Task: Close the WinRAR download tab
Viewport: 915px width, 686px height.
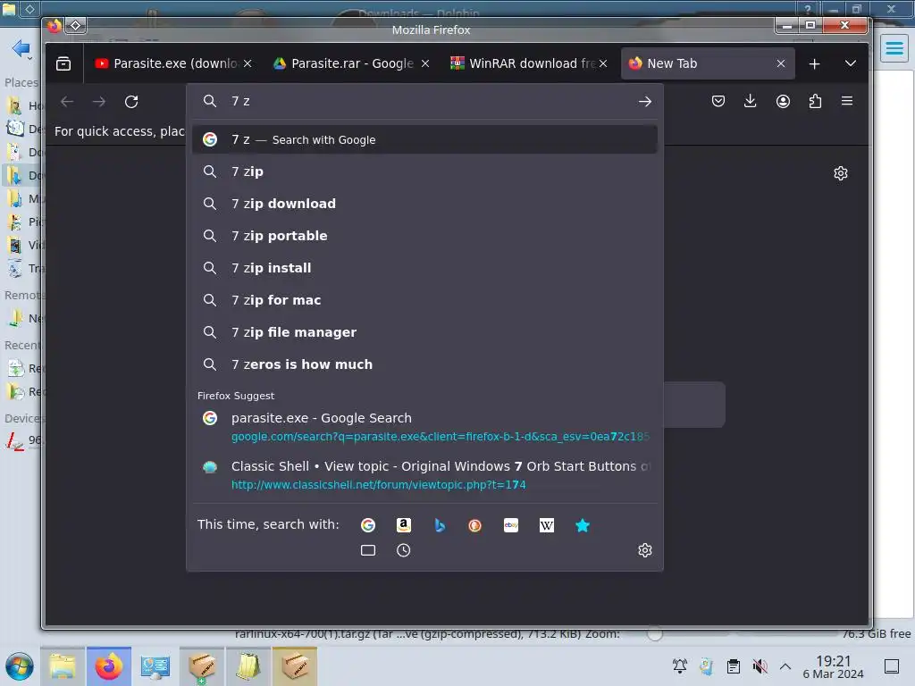Action: coord(603,63)
